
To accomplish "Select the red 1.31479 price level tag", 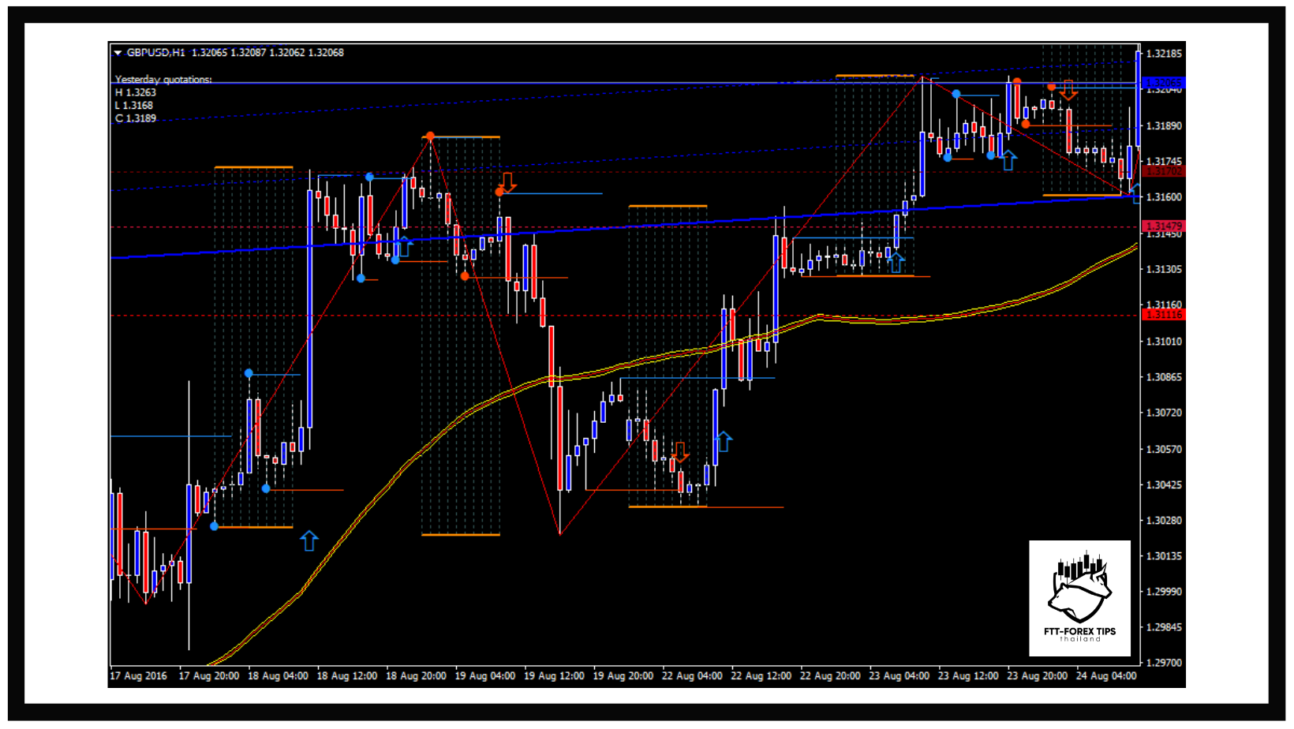I will click(1164, 226).
